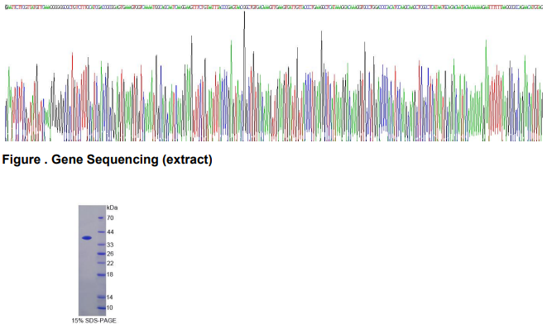Select the '22' marker label
The width and height of the screenshot is (547, 329).
tap(110, 263)
